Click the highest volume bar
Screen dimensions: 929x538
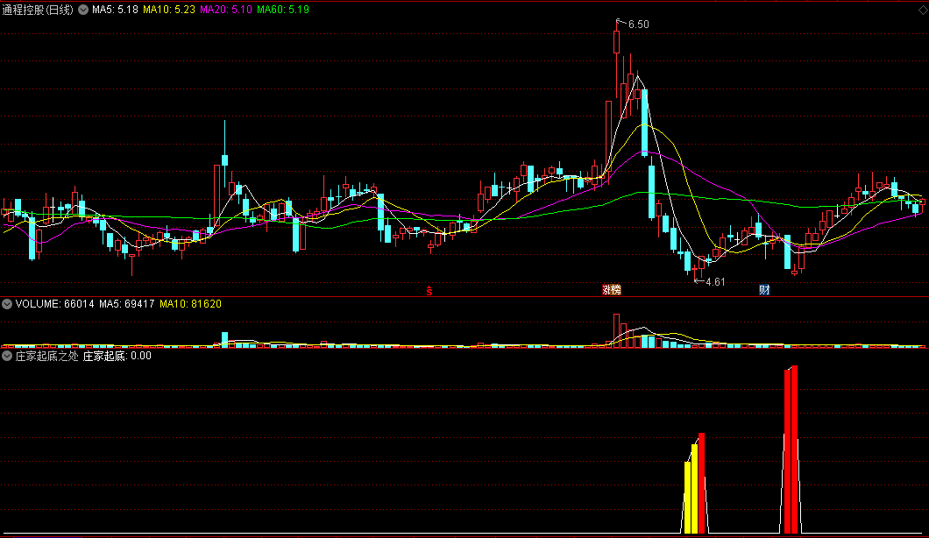point(616,330)
